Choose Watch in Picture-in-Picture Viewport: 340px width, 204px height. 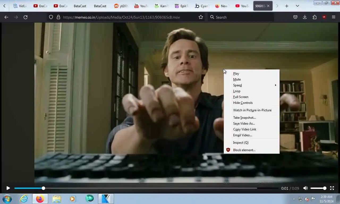[252, 110]
